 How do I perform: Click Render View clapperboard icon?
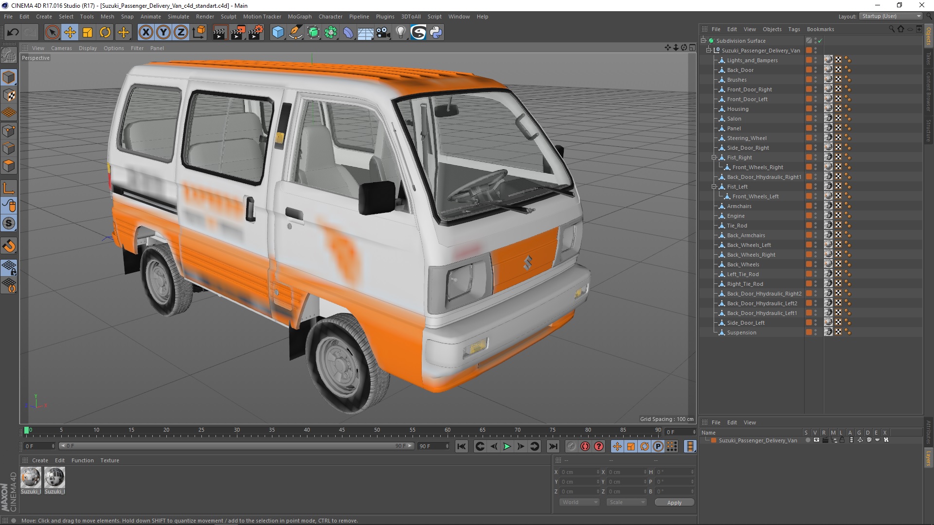(x=220, y=33)
